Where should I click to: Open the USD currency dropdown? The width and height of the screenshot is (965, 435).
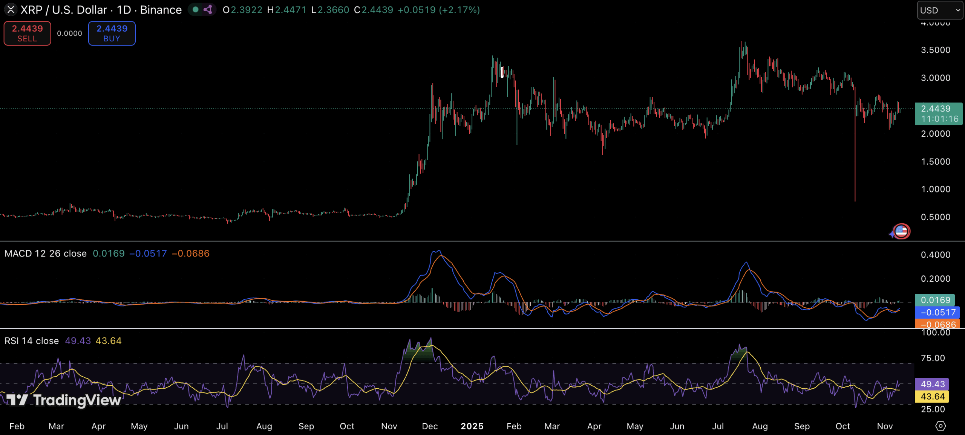point(939,10)
